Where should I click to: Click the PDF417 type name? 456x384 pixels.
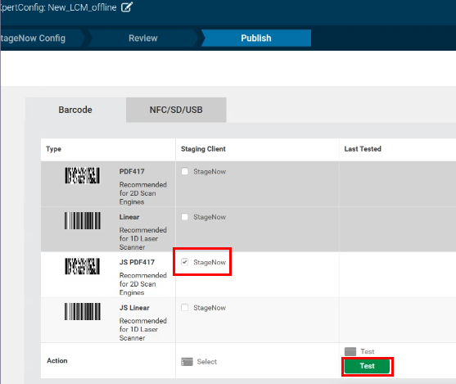[x=132, y=171]
